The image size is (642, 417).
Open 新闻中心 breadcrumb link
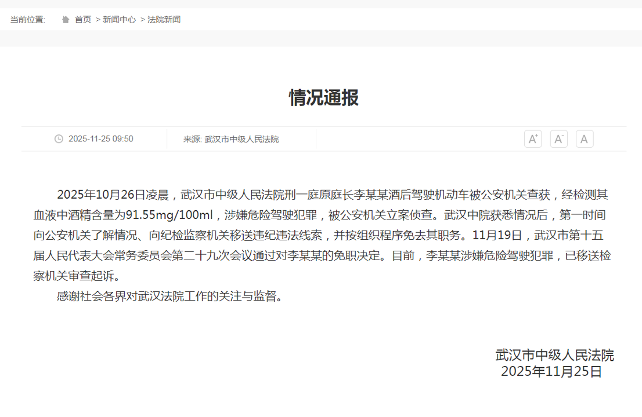119,20
